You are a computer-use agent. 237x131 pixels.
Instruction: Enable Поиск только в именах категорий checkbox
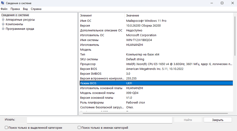pos(79,128)
